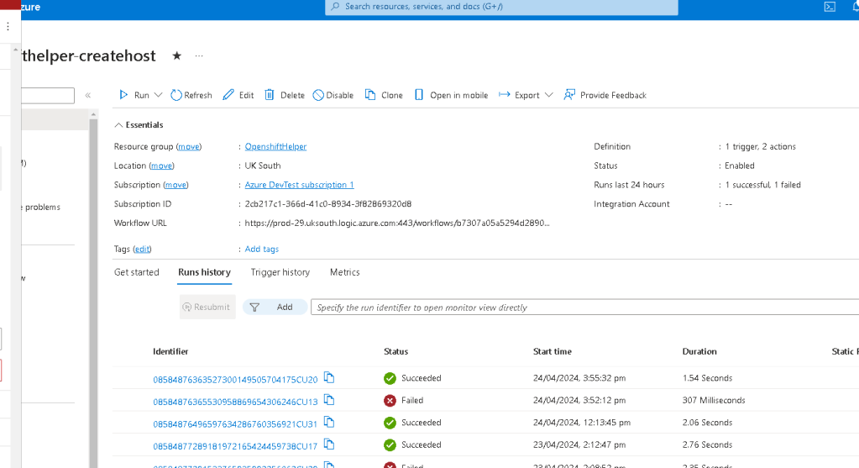
Task: Click the move link next to Location
Action: pos(161,166)
